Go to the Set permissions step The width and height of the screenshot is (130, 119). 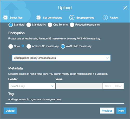pos(53,18)
